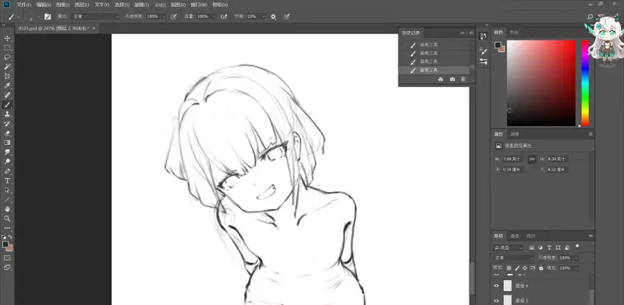
Task: Select the Brush tool in the left toolbar
Action: pos(7,105)
